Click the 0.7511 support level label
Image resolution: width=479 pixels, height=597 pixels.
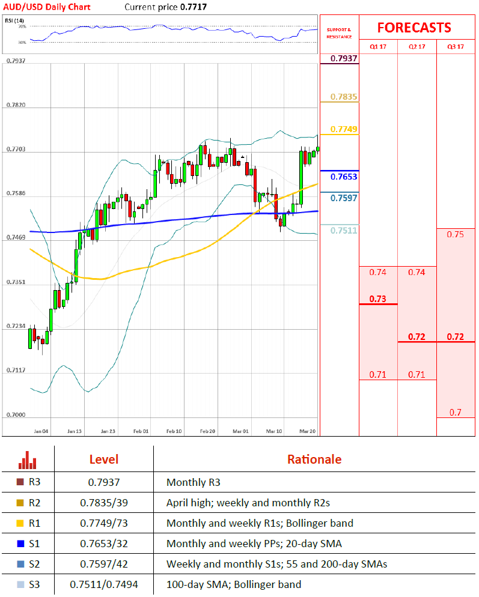pos(344,231)
